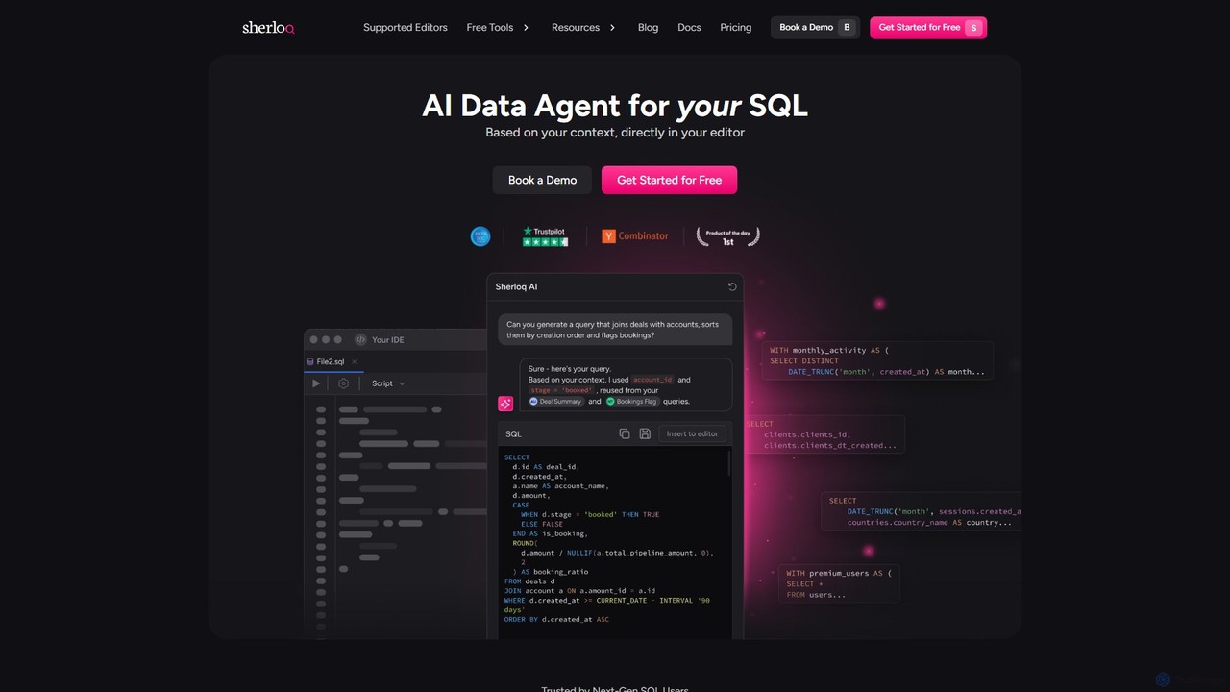The height and width of the screenshot is (692, 1230).
Task: Close the File2.sql tab
Action: coord(355,362)
